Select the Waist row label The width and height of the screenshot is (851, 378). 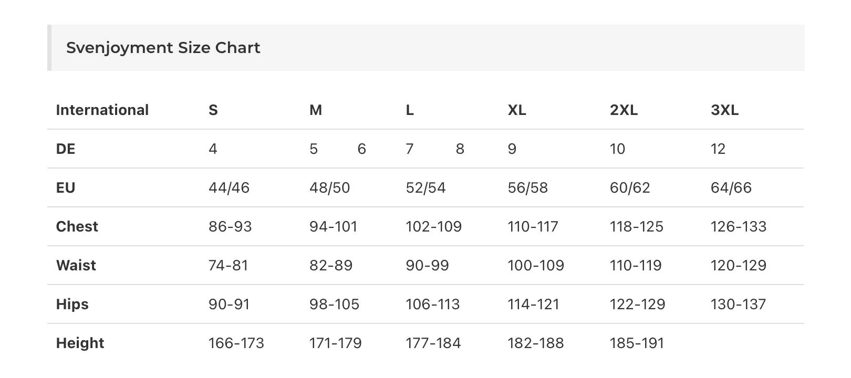76,265
